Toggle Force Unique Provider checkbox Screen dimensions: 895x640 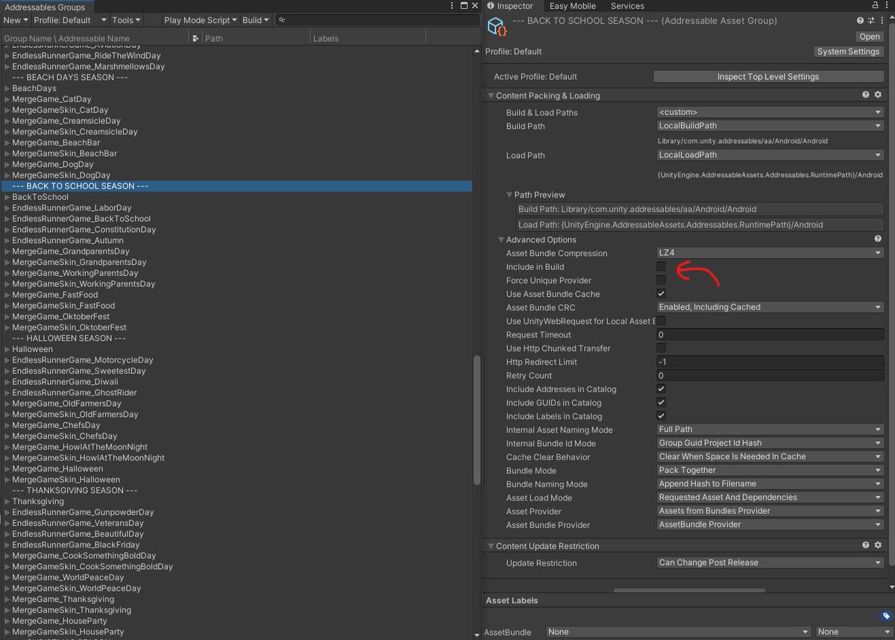tap(661, 280)
